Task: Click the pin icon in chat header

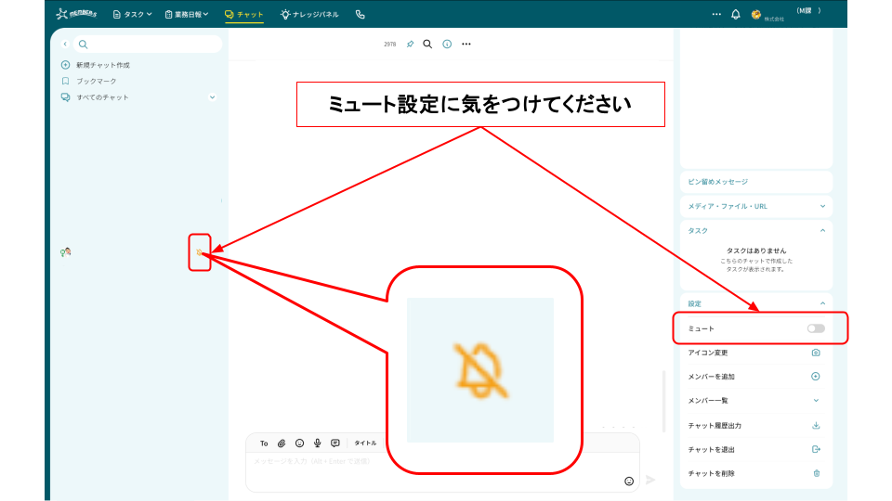Action: [411, 44]
